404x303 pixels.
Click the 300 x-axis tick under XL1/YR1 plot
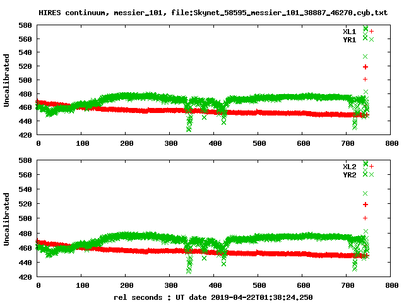[x=171, y=143]
